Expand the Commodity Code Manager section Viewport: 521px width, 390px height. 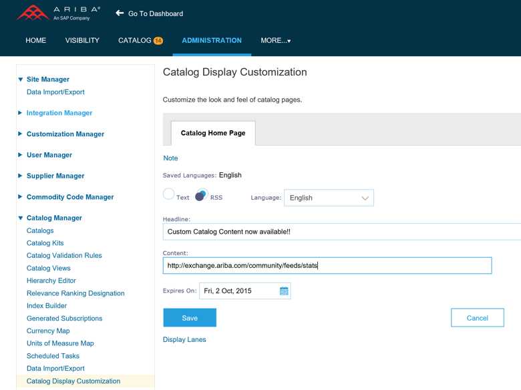20,196
